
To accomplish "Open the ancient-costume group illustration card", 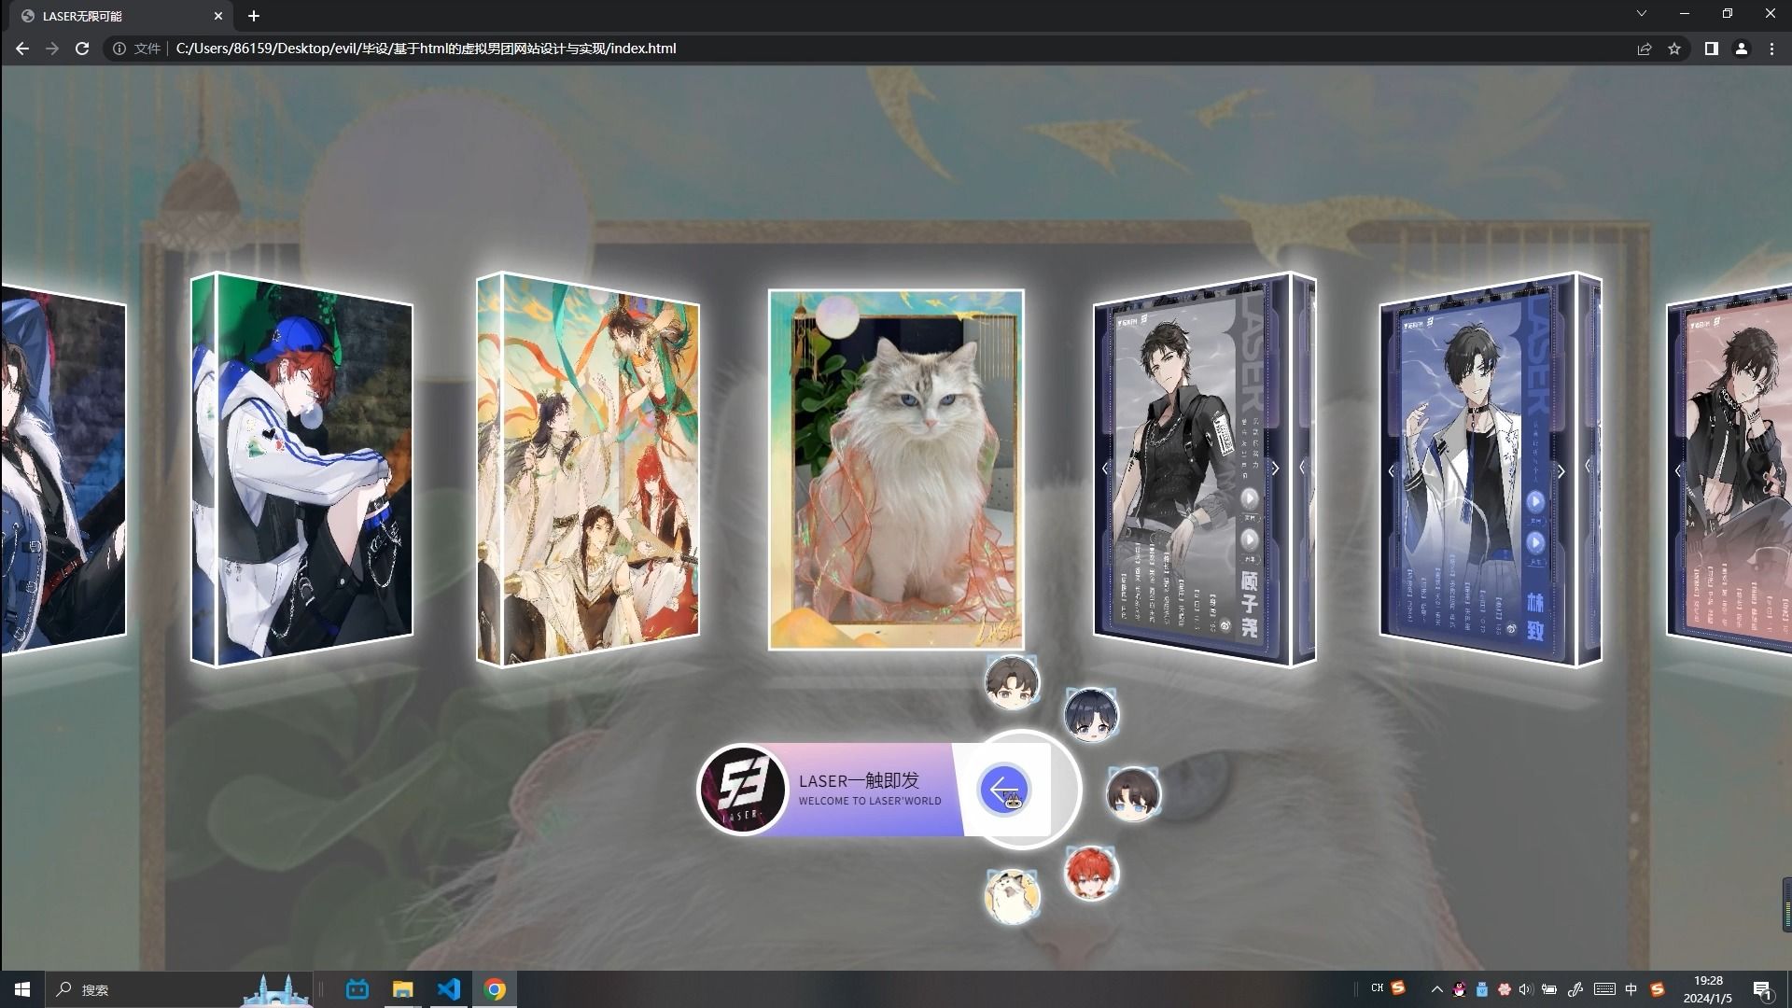I will [x=588, y=469].
